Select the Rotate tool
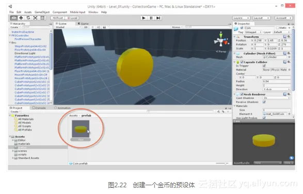Viewport: 303px width, 194px height. click(x=28, y=18)
